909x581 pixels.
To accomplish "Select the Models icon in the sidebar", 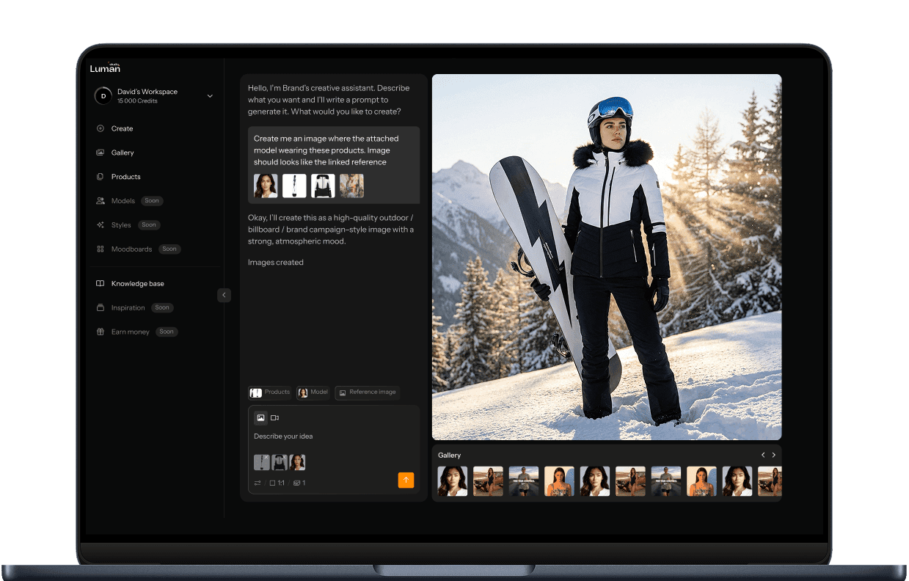I will click(x=100, y=200).
